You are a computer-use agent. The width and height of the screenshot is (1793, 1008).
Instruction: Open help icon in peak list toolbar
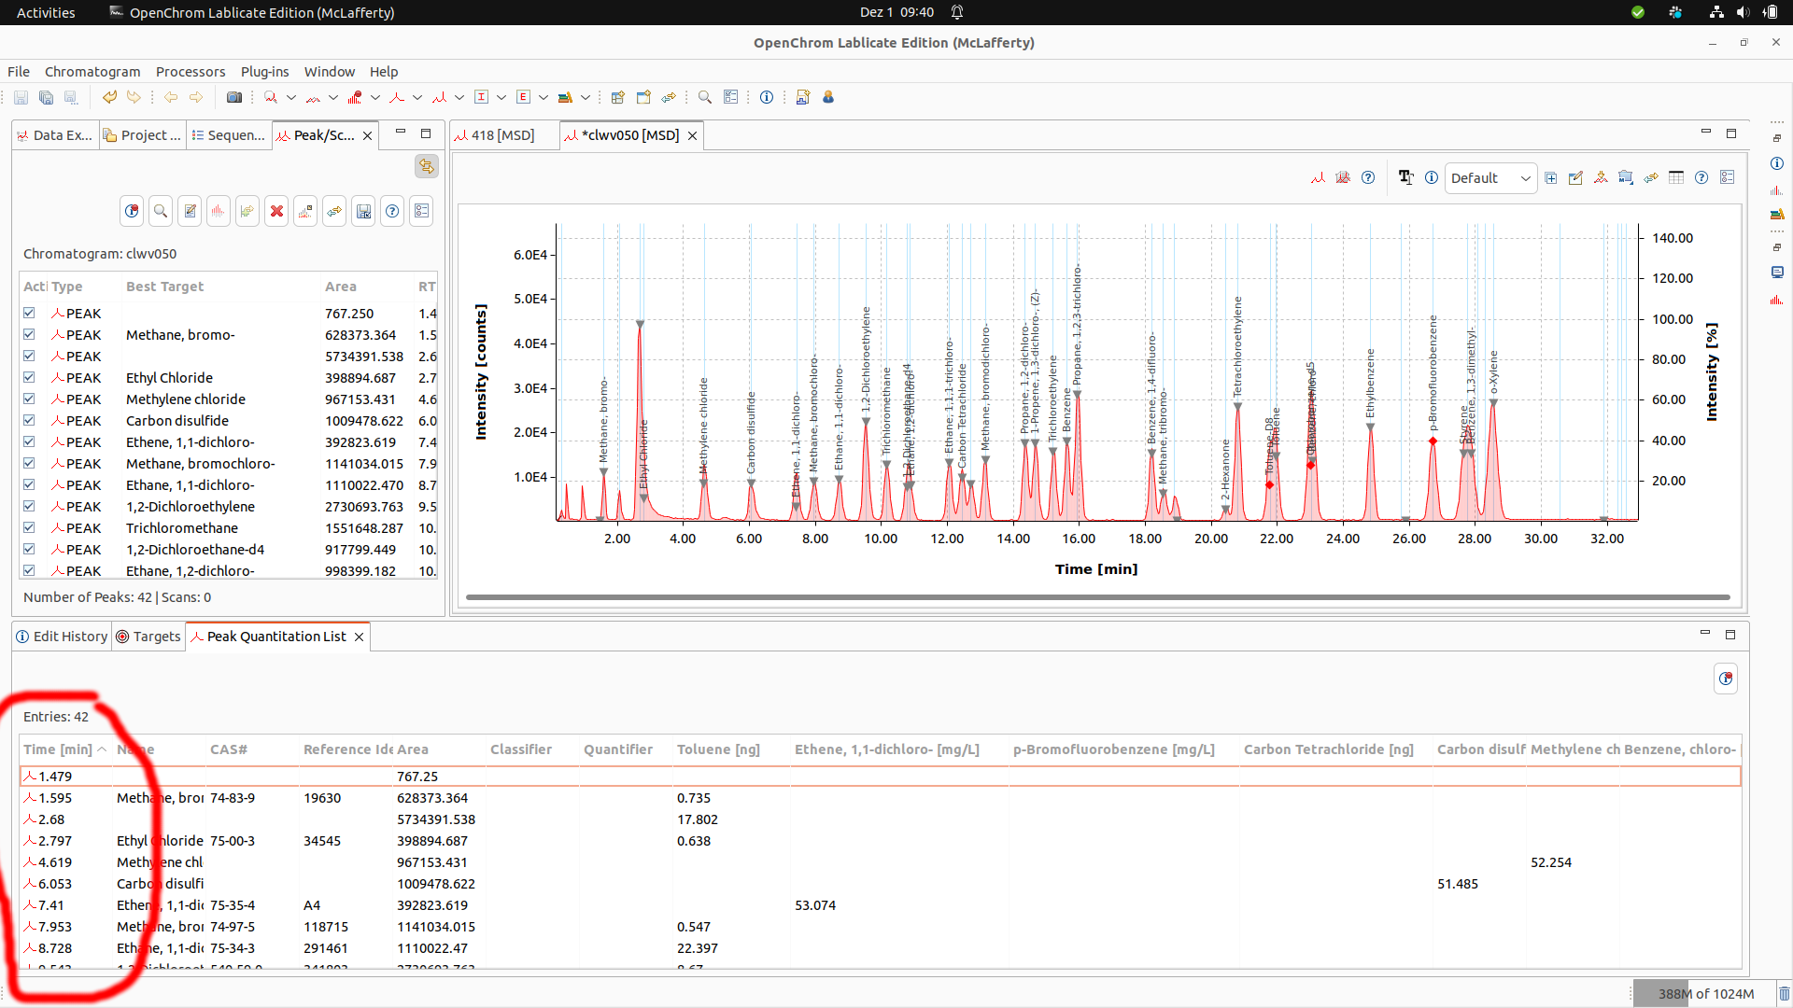pos(392,211)
